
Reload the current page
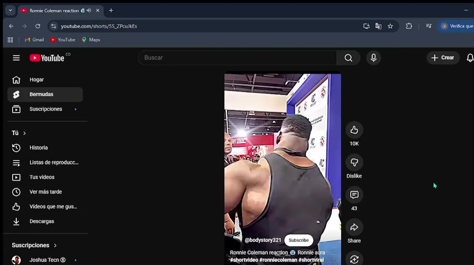pos(38,26)
